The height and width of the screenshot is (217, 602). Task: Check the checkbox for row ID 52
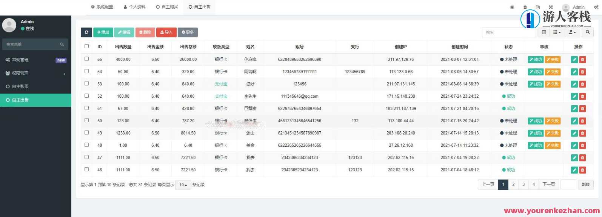pyautogui.click(x=86, y=95)
